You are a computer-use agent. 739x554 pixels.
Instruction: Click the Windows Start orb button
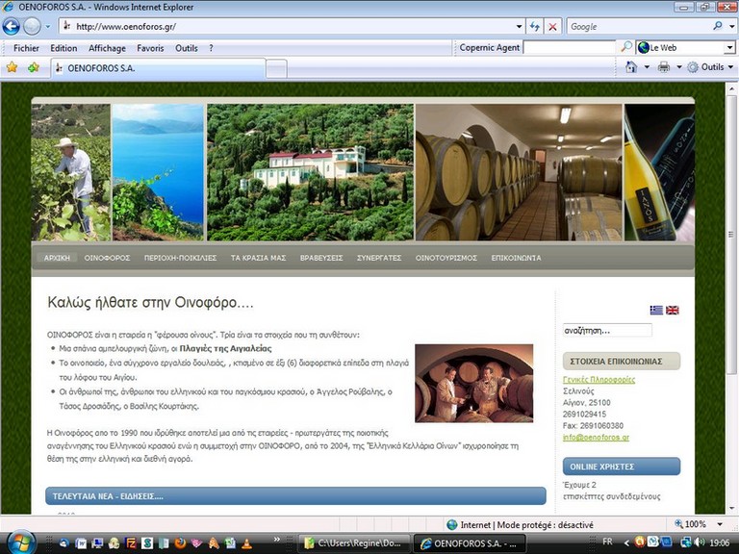(19, 542)
